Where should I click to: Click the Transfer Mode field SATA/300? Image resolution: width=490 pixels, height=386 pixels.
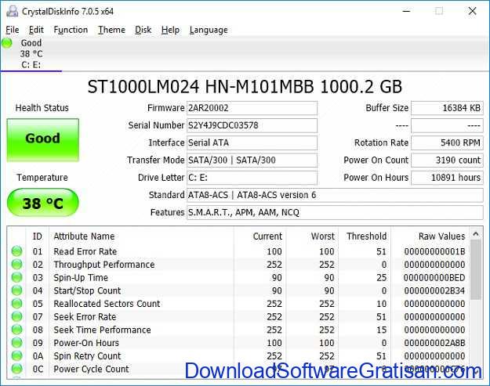click(x=252, y=161)
